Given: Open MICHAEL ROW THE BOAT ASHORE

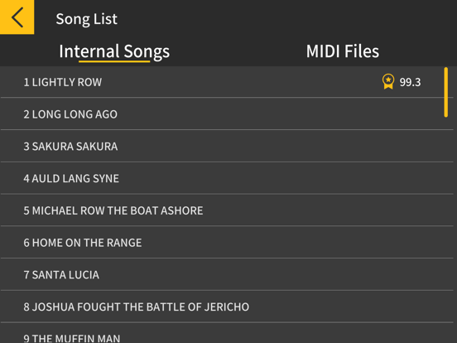Looking at the screenshot, I should tap(227, 210).
